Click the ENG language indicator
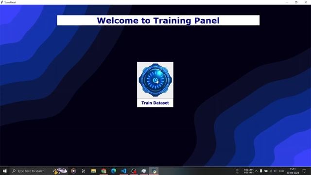The image size is (311, 175). [x=282, y=171]
